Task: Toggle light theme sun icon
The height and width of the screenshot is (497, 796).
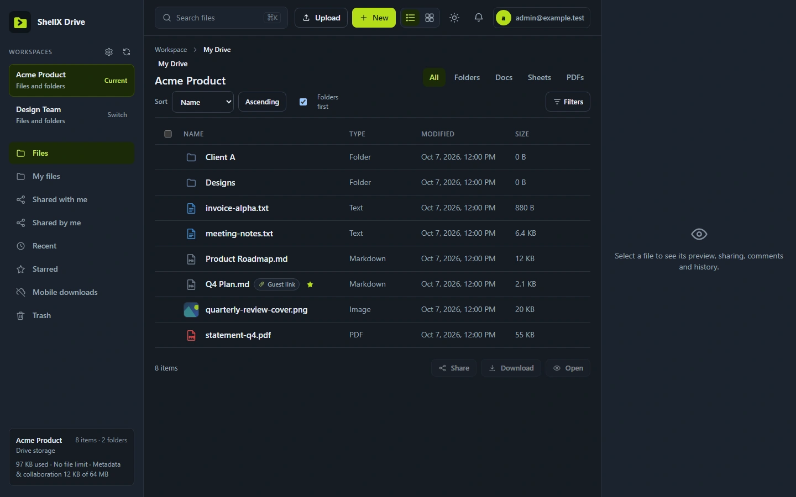Action: point(454,18)
